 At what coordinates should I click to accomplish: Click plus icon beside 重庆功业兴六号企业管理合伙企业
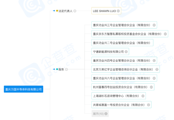point(154,78)
